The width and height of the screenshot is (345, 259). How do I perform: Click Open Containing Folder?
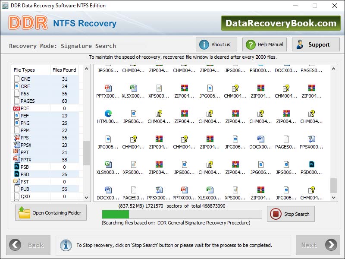50,212
